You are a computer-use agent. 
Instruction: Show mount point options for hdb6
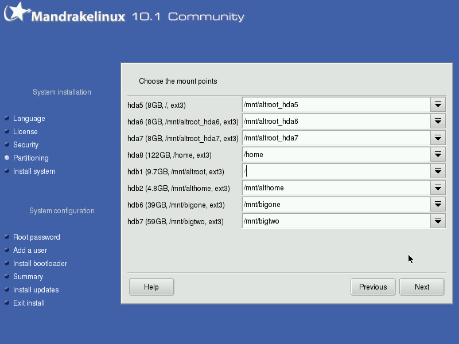click(438, 205)
